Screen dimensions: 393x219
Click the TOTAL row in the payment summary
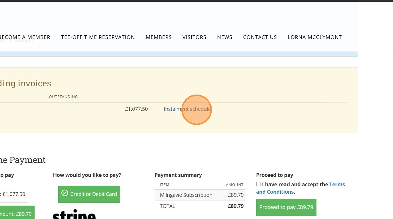(200, 206)
